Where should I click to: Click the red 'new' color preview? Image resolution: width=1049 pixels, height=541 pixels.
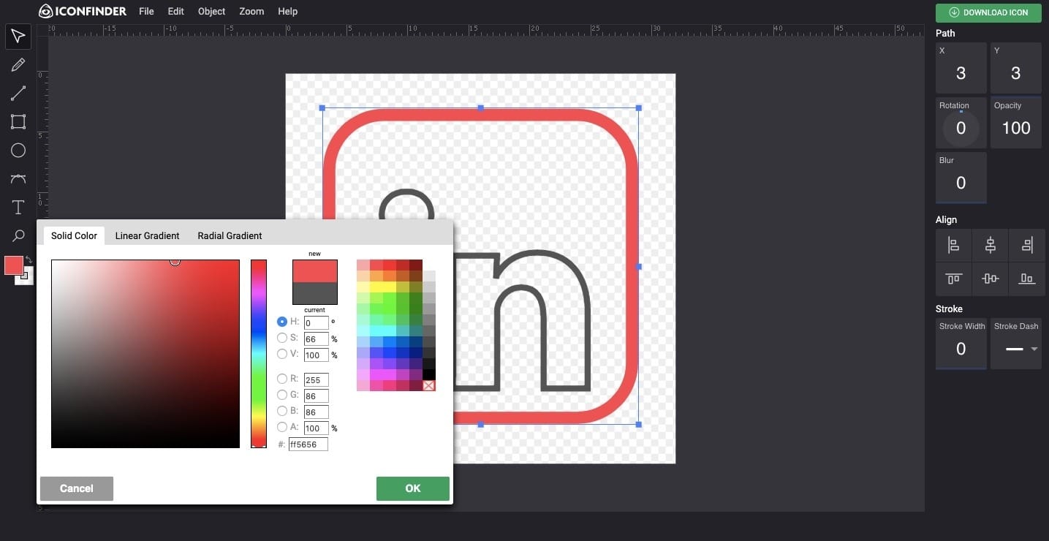pos(315,270)
